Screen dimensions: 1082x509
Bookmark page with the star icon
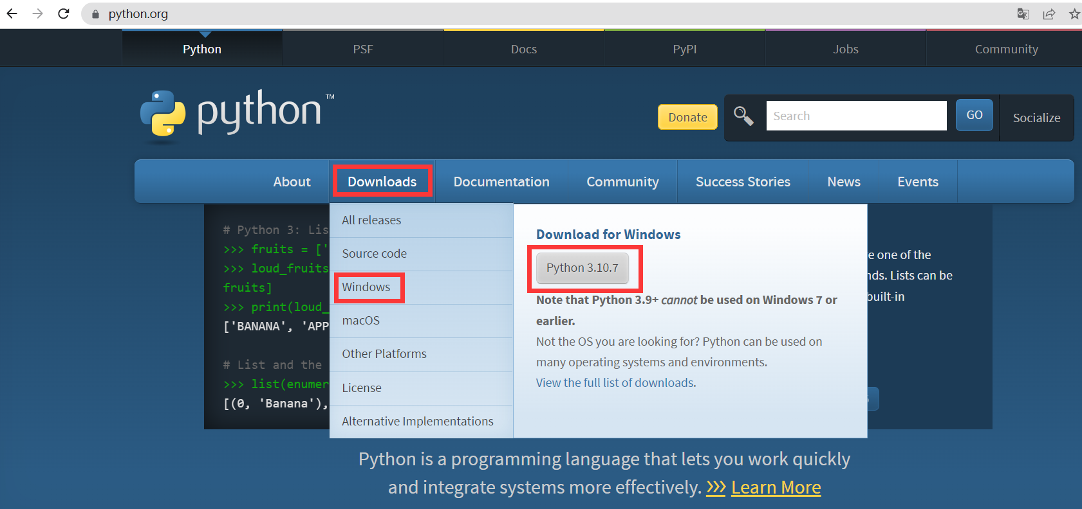1074,13
